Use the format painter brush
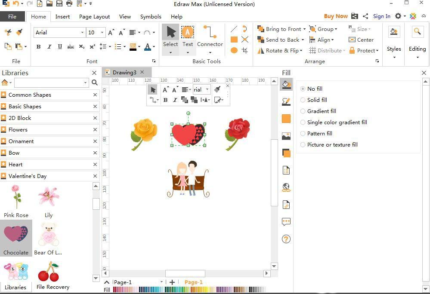The image size is (430, 294). [x=19, y=32]
